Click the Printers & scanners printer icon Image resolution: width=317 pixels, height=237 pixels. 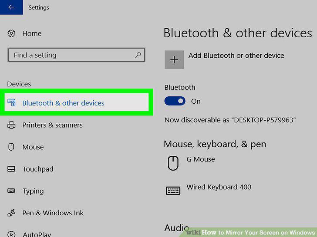click(x=11, y=125)
